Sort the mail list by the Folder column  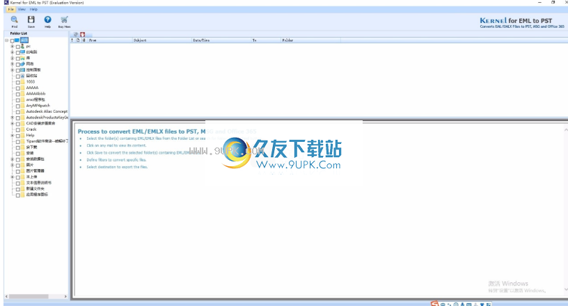pyautogui.click(x=311, y=40)
